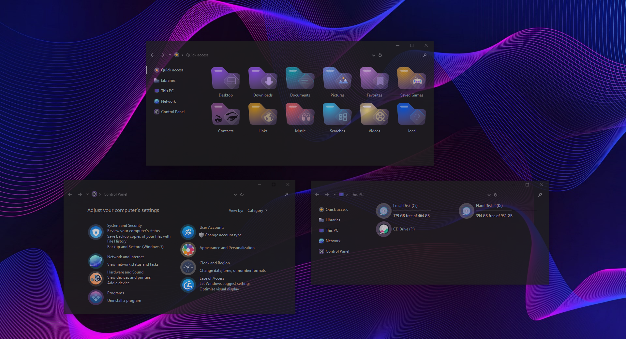Viewport: 626px width, 339px height.
Task: Open the Videos folder icon
Action: coord(374,114)
